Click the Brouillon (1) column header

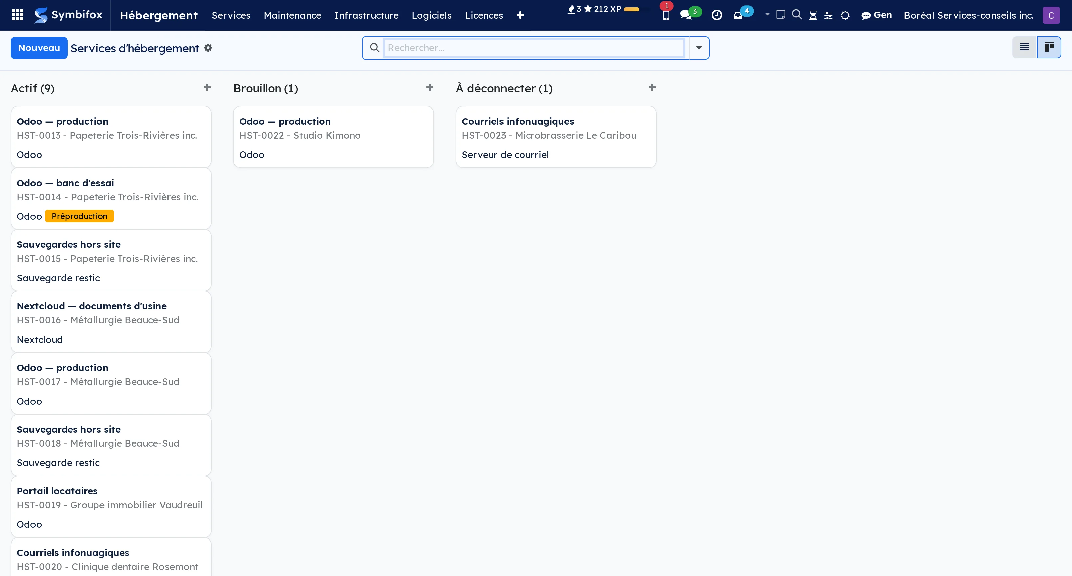tap(266, 89)
